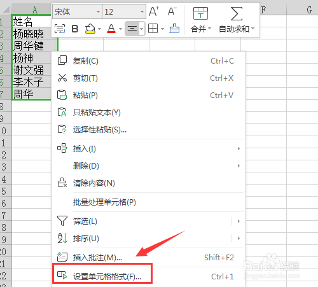Choose 剪切(T) from context menu
This screenshot has width=318, height=287.
tap(148, 78)
